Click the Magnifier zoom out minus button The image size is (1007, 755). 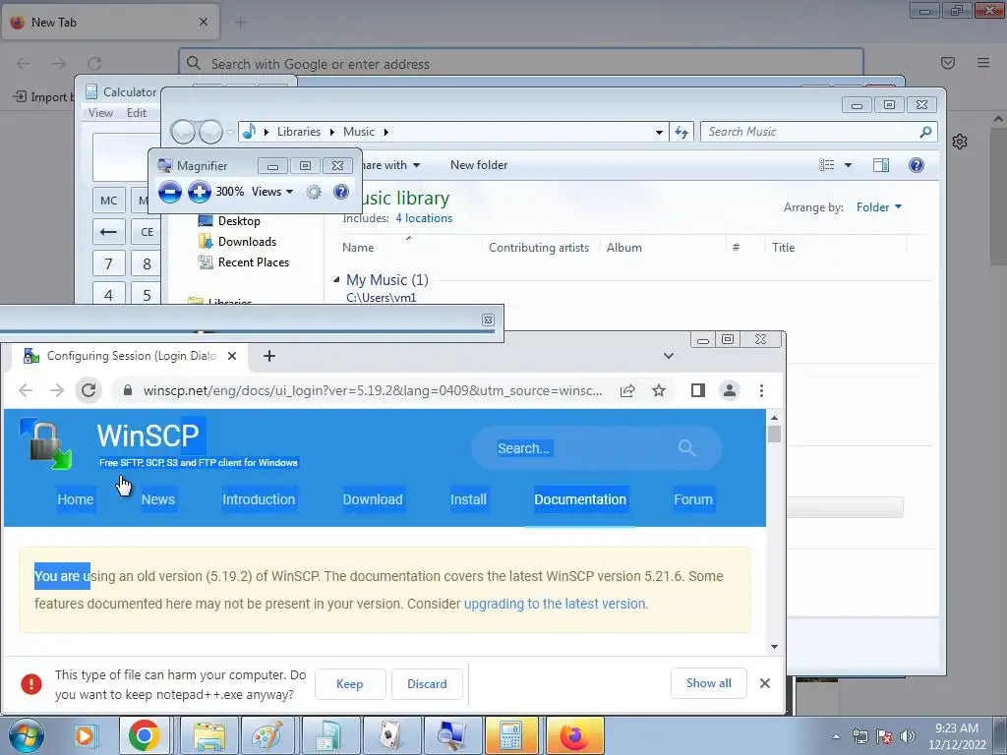(169, 192)
